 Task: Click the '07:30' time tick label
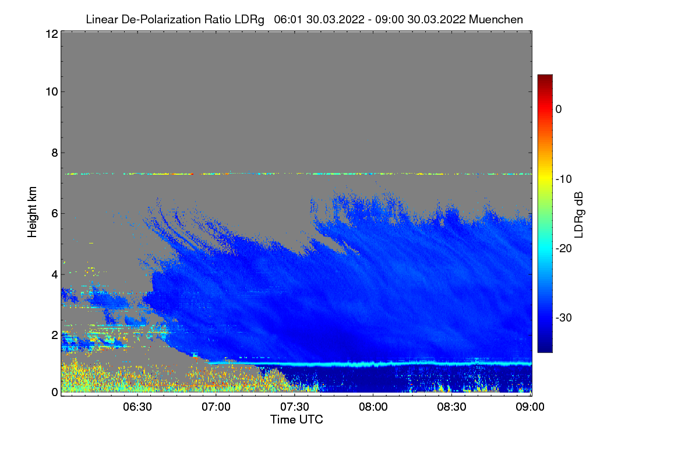295,407
